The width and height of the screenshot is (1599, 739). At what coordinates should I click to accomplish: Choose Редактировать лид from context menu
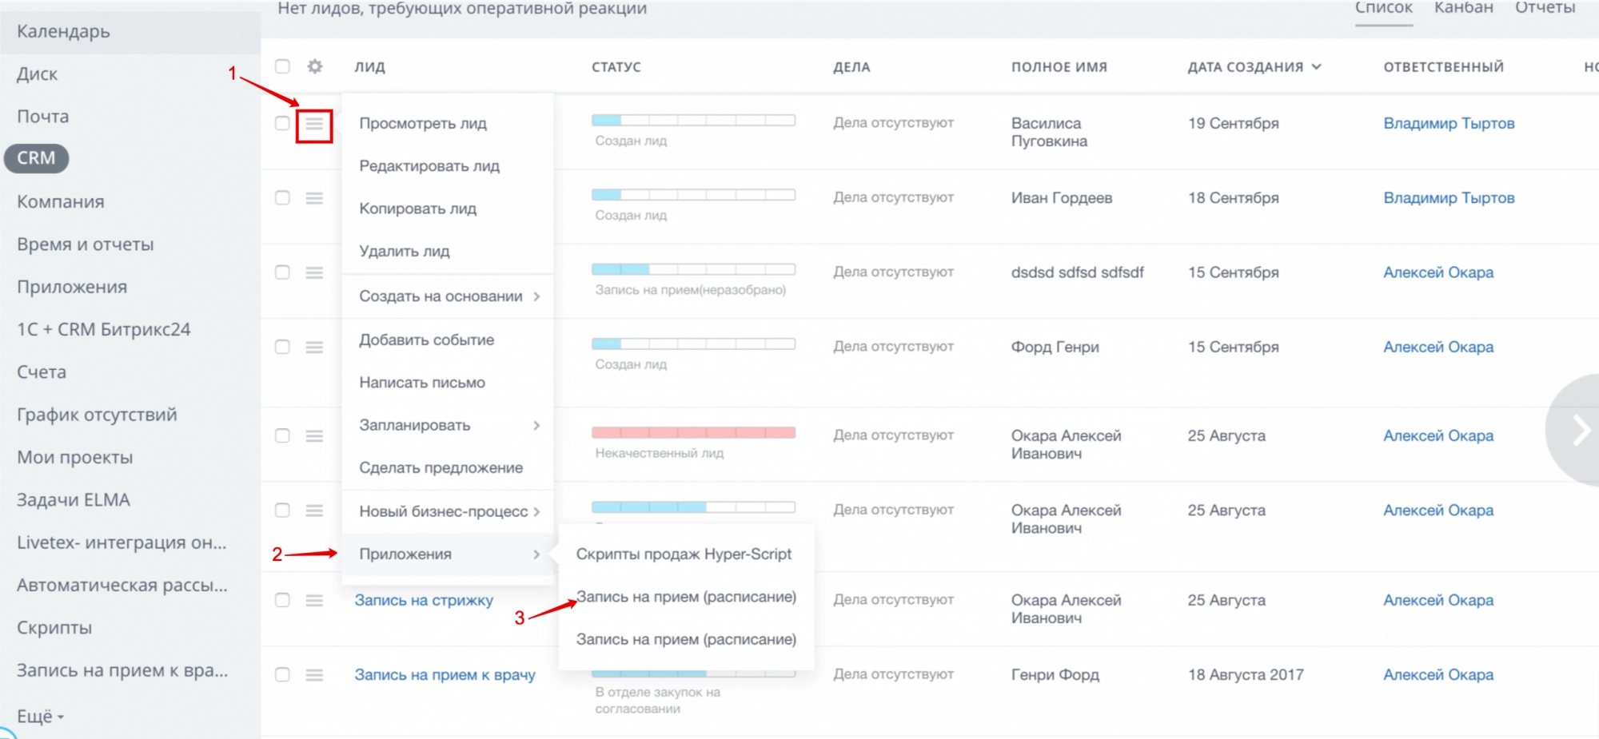point(429,166)
